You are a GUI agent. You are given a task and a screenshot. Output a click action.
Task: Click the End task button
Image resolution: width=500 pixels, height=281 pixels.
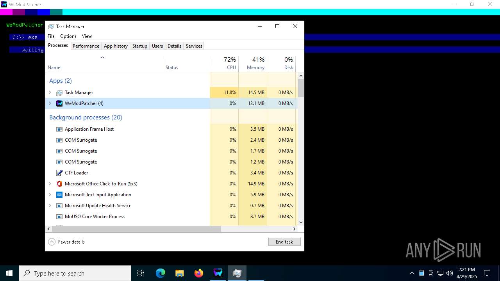pyautogui.click(x=284, y=242)
